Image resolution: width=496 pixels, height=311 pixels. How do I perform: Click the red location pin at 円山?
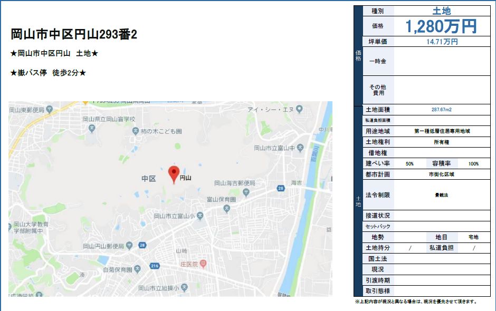pos(174,174)
